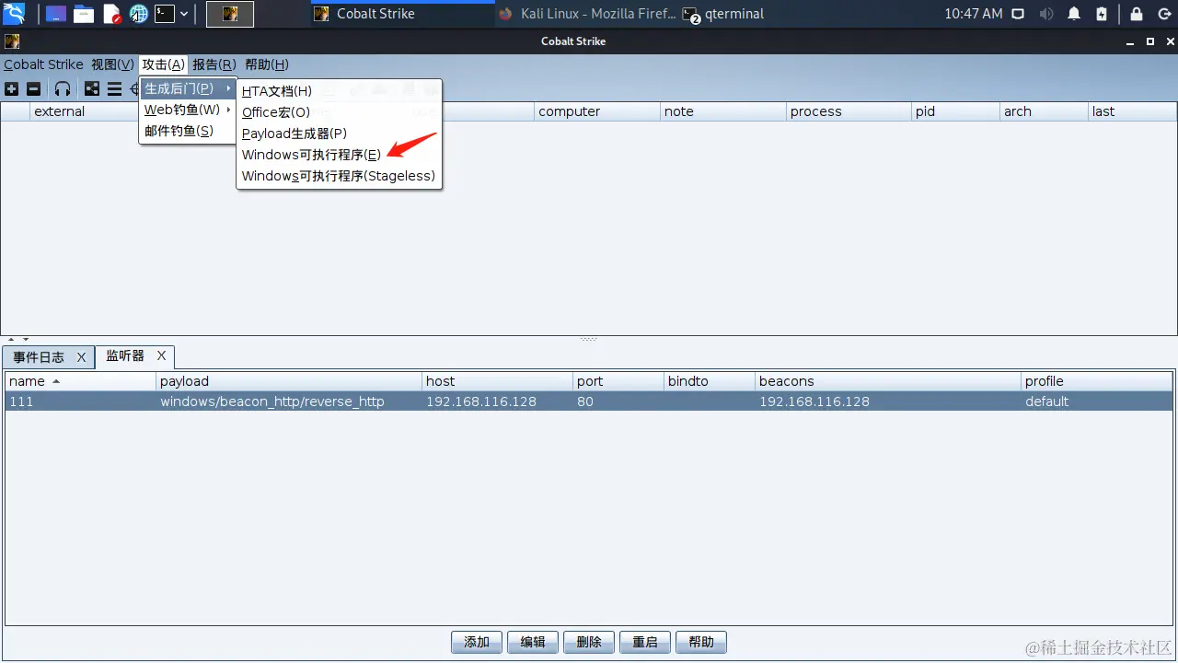Expand the 生成后门(P) submenu
Screen dimensions: 1178x663
pos(188,88)
